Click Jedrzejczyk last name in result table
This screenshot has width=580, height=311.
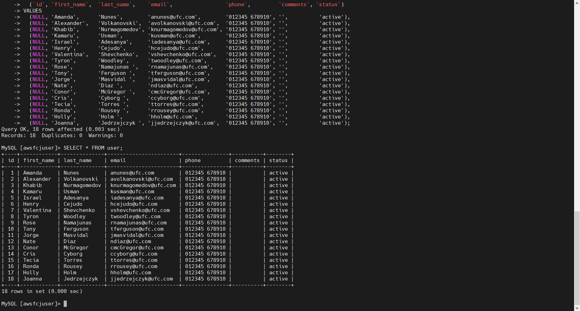coord(81,279)
